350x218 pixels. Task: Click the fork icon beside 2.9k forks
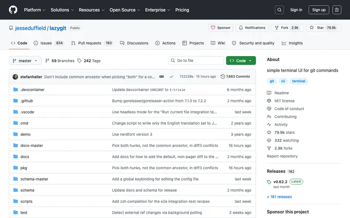click(x=269, y=148)
